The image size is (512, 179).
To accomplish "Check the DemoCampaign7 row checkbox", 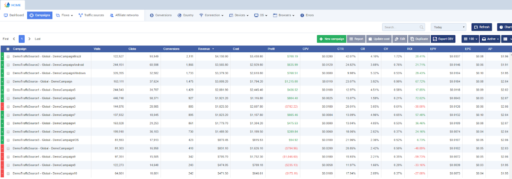I will pos(8,115).
